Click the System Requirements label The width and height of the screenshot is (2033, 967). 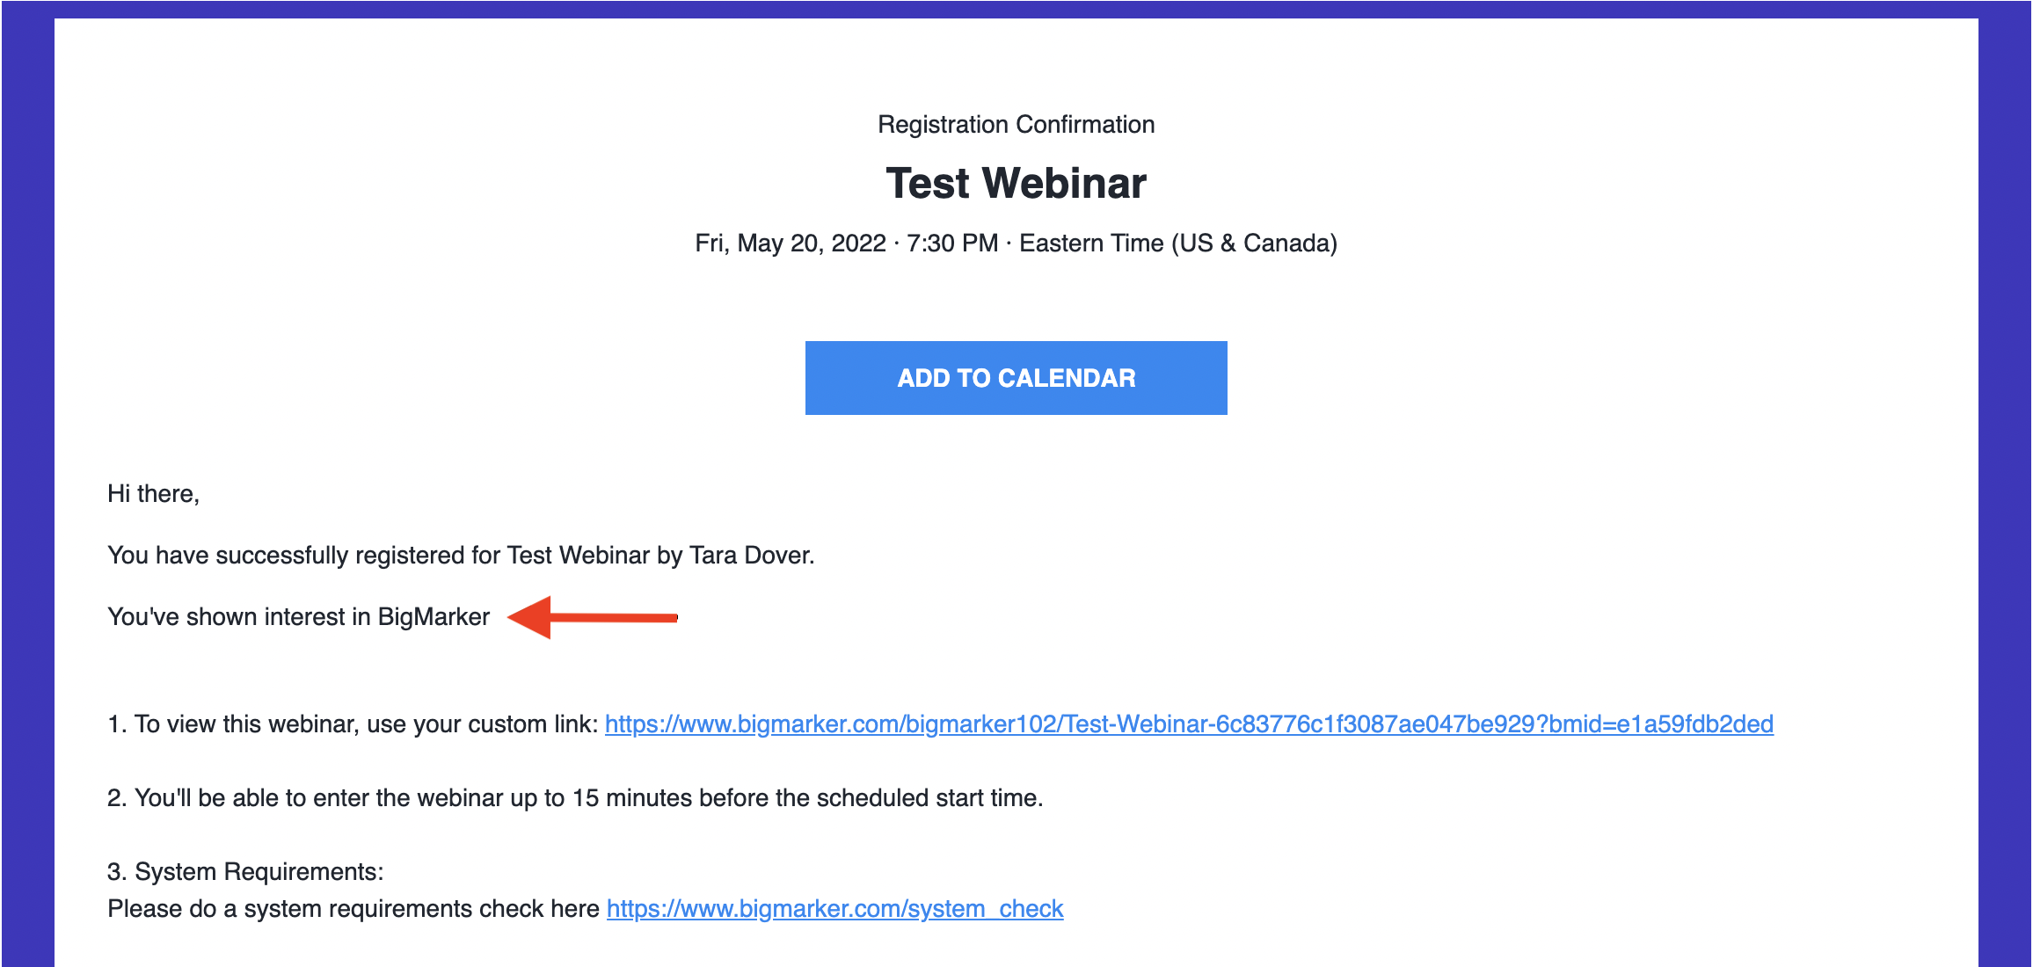pos(245,872)
